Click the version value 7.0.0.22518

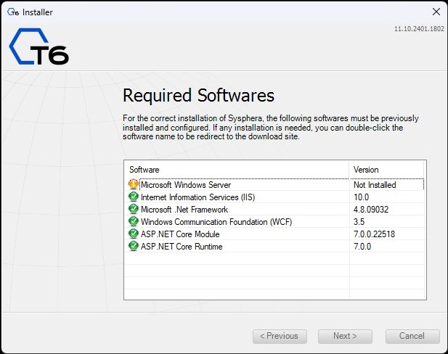pos(374,234)
